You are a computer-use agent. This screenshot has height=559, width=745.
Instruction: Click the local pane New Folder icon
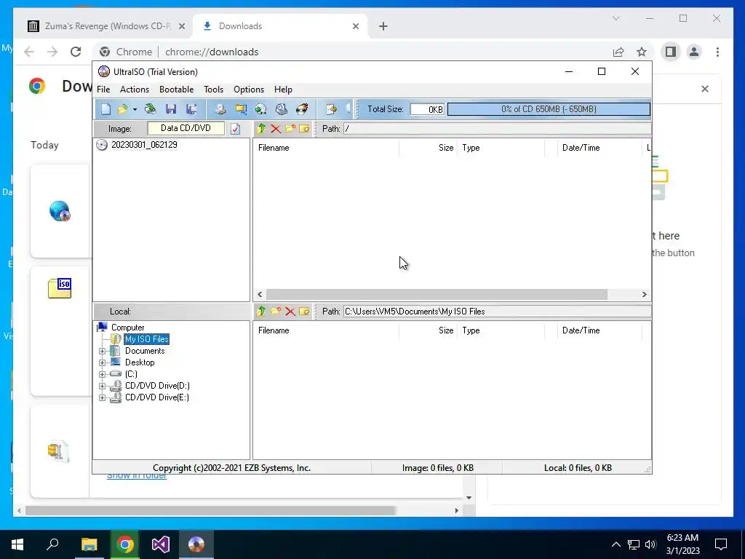click(276, 312)
